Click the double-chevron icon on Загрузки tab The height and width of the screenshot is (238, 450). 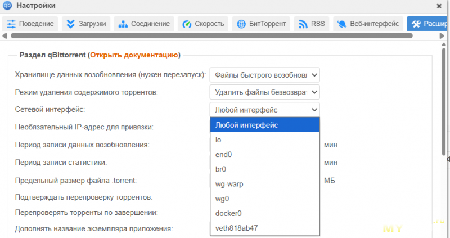pos(70,24)
